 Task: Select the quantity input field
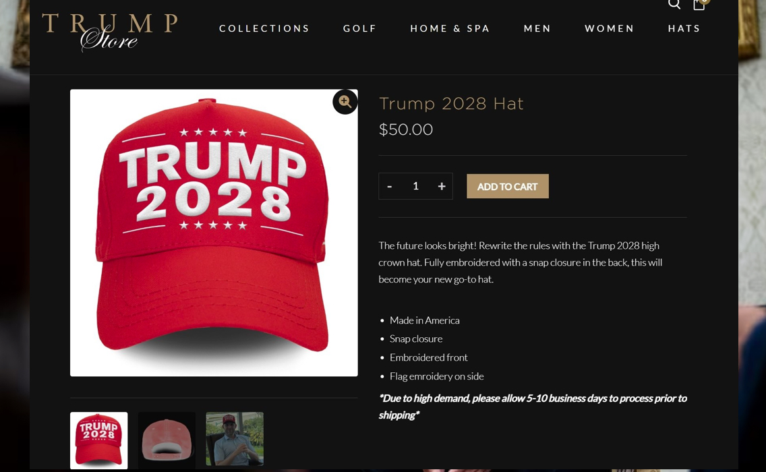pos(416,186)
